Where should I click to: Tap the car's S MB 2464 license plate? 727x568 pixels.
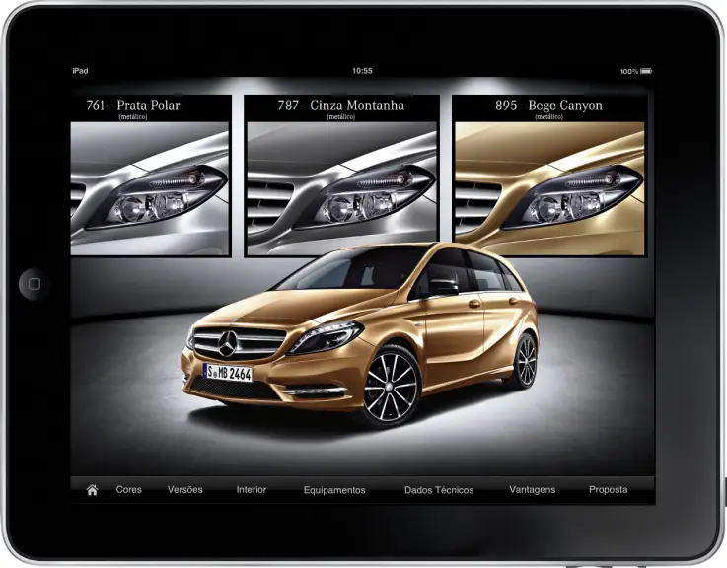pos(228,373)
